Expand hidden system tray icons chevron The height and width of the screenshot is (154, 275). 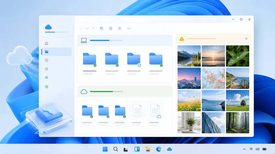(244, 149)
